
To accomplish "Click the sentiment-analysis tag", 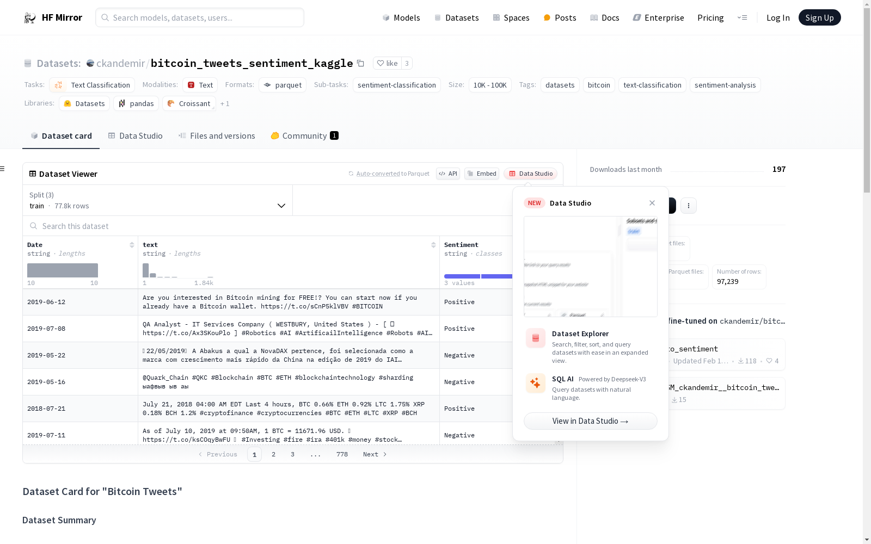I will tap(725, 85).
